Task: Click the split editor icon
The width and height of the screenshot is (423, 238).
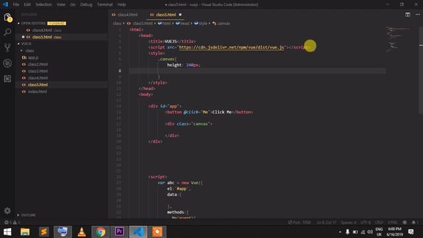Action: (x=408, y=15)
